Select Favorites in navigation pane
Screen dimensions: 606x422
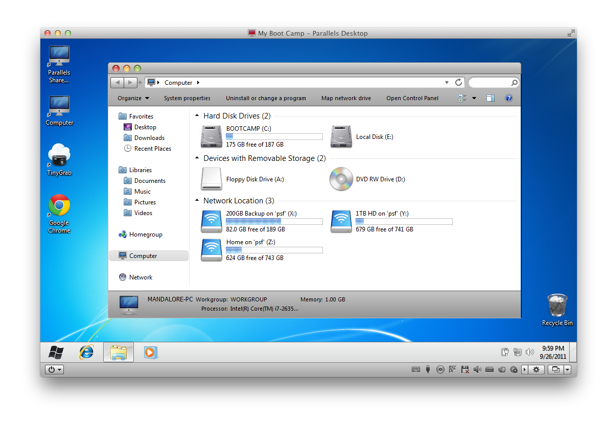pos(136,116)
